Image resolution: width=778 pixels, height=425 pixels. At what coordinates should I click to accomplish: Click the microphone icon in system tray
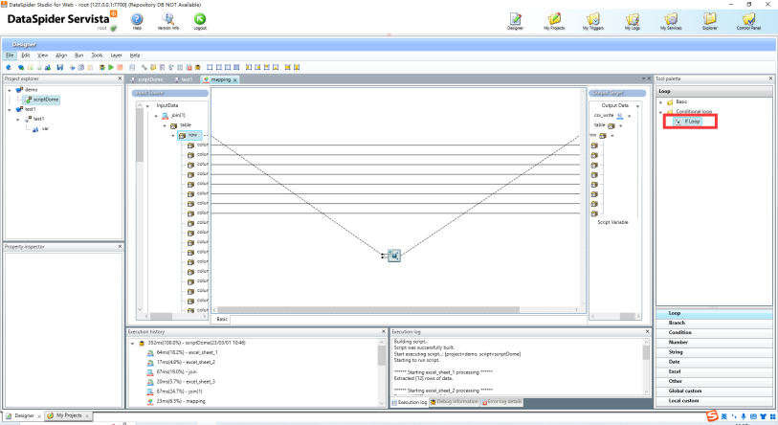click(744, 416)
